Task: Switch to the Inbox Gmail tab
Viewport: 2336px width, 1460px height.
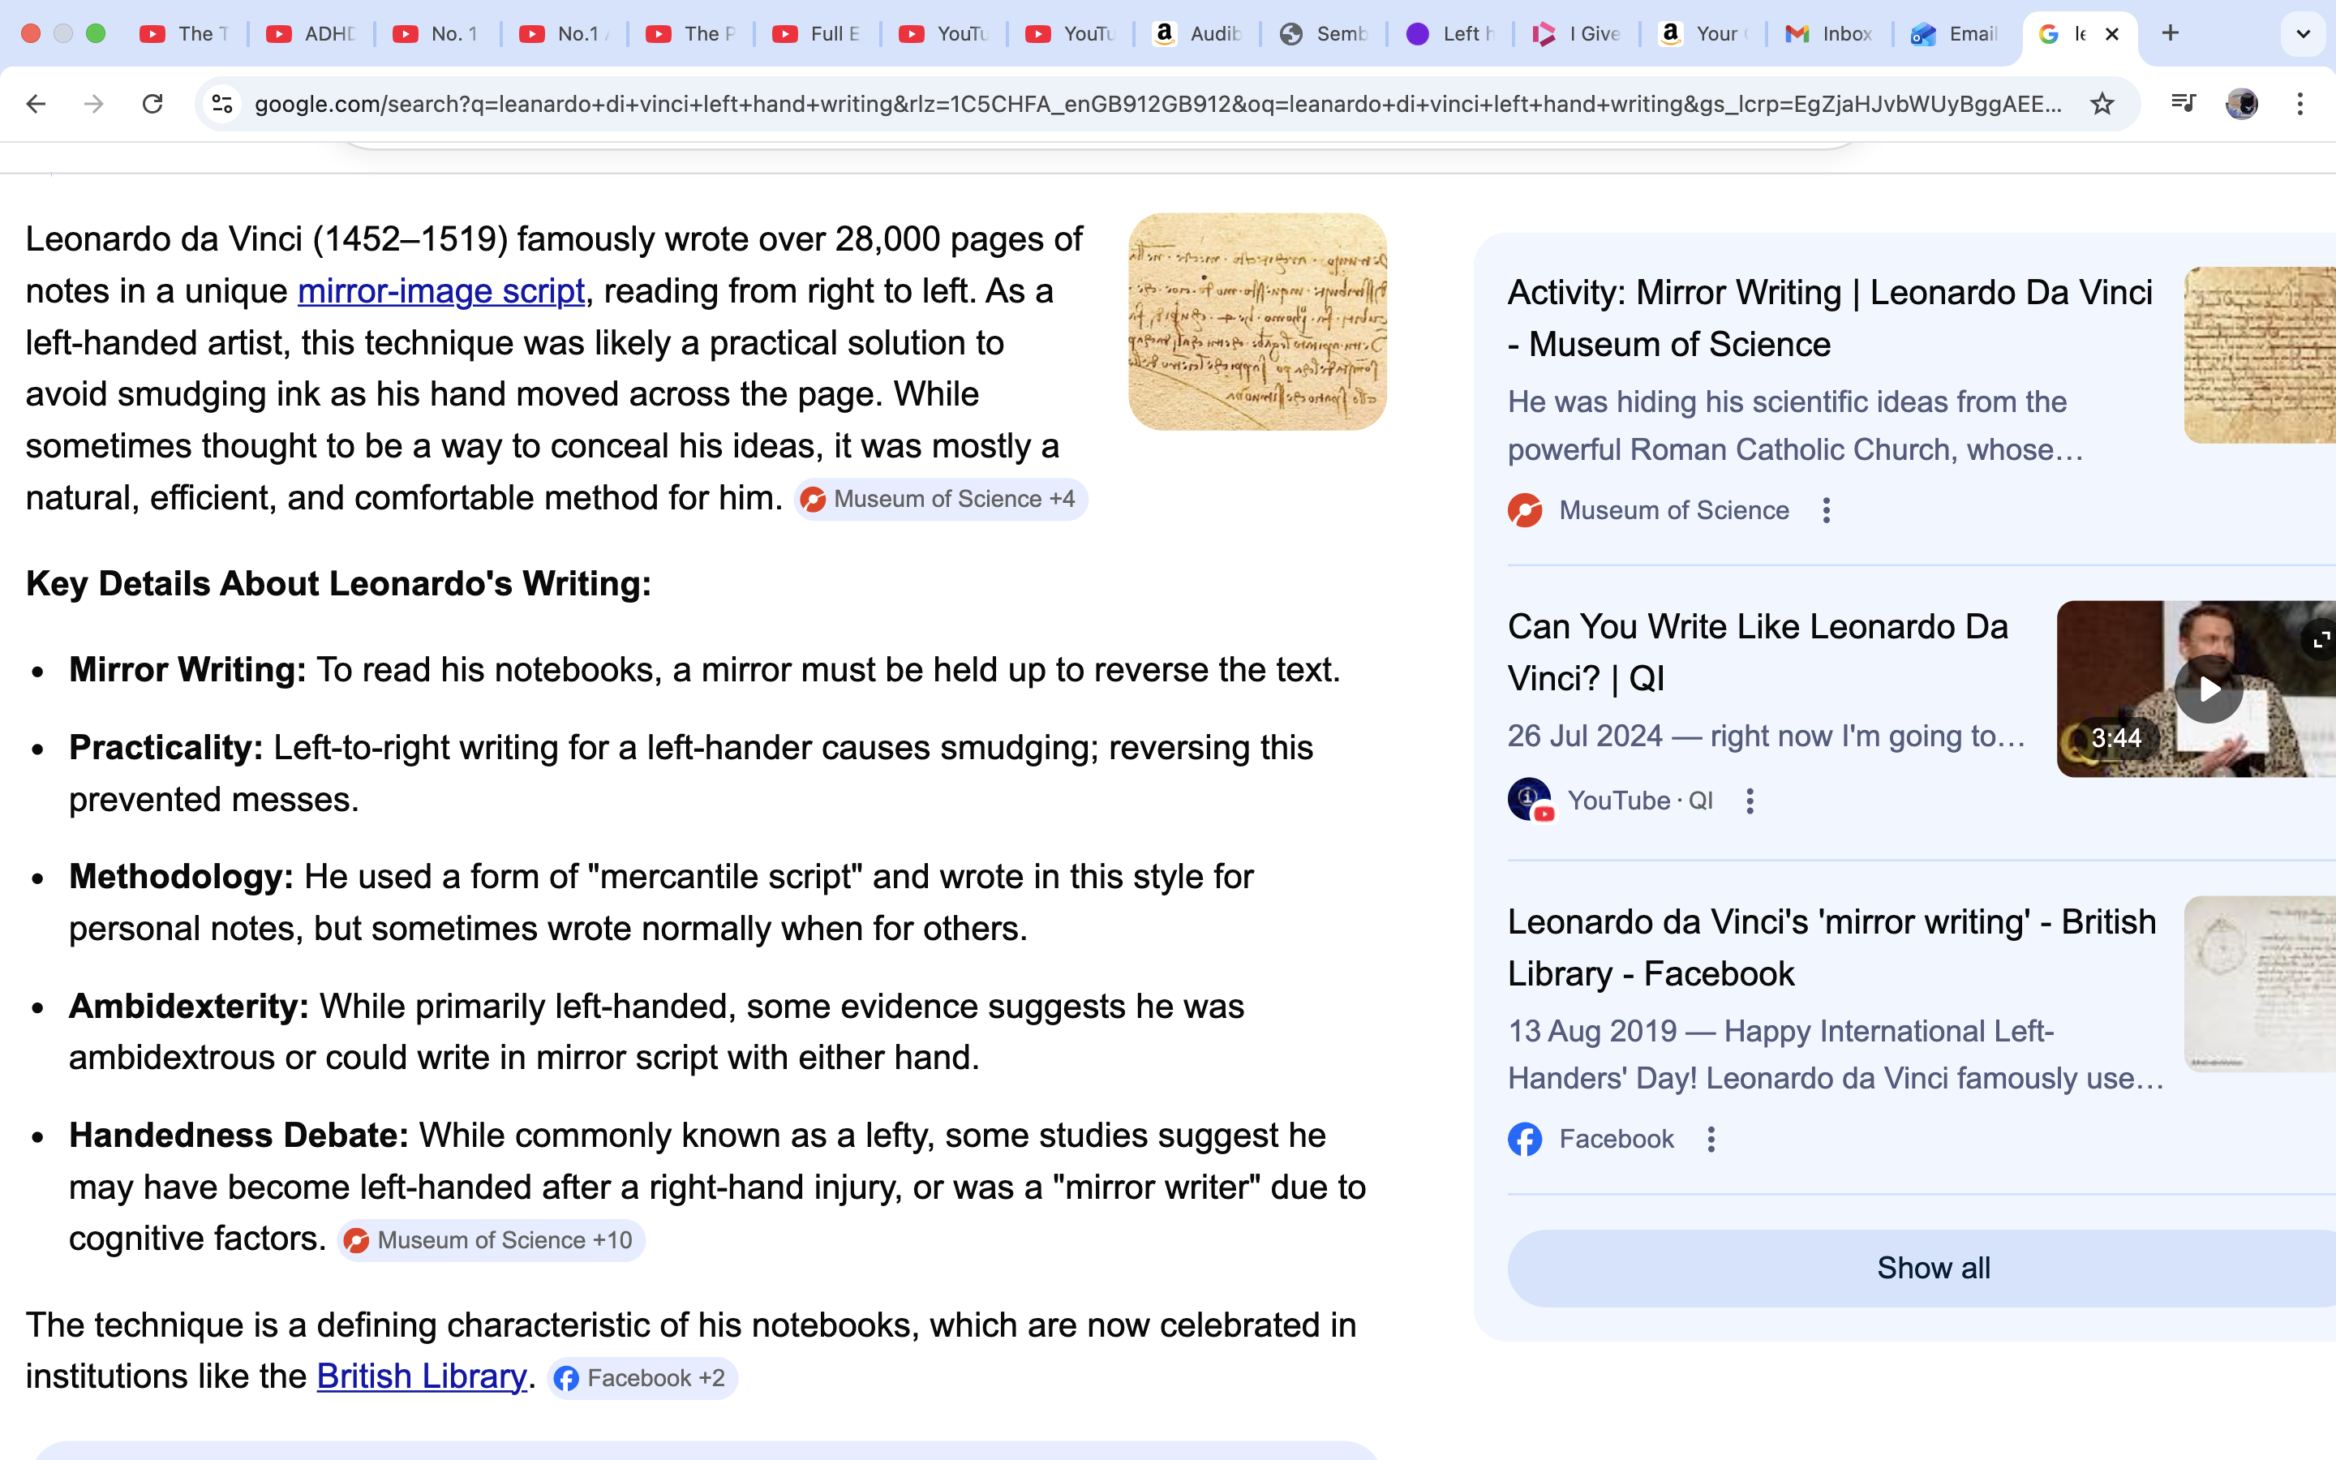Action: (x=1828, y=34)
